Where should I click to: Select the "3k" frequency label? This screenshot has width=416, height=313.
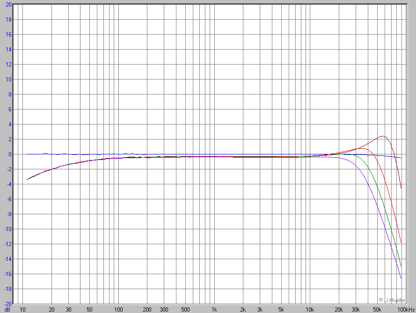[x=260, y=310]
